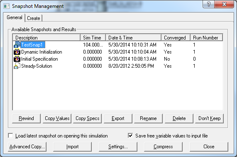Switch to the Create tab
The height and width of the screenshot is (157, 237).
coord(34,18)
